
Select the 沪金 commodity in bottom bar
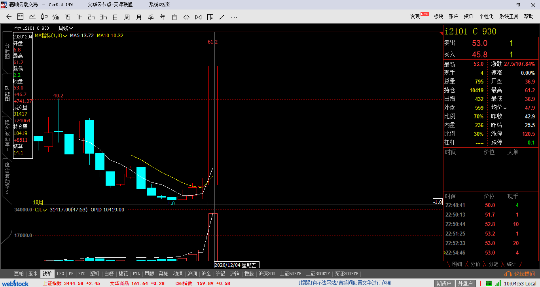[x=206, y=274]
